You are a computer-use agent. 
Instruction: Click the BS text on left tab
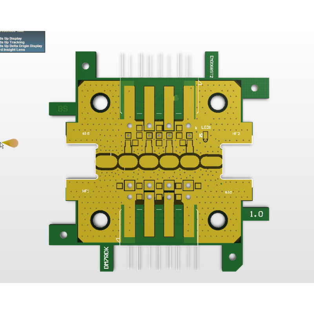click(62, 109)
